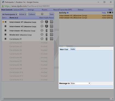Mute Interviewer #1 audio microphone
Viewport: 115px width, 101px height.
click(x=46, y=22)
